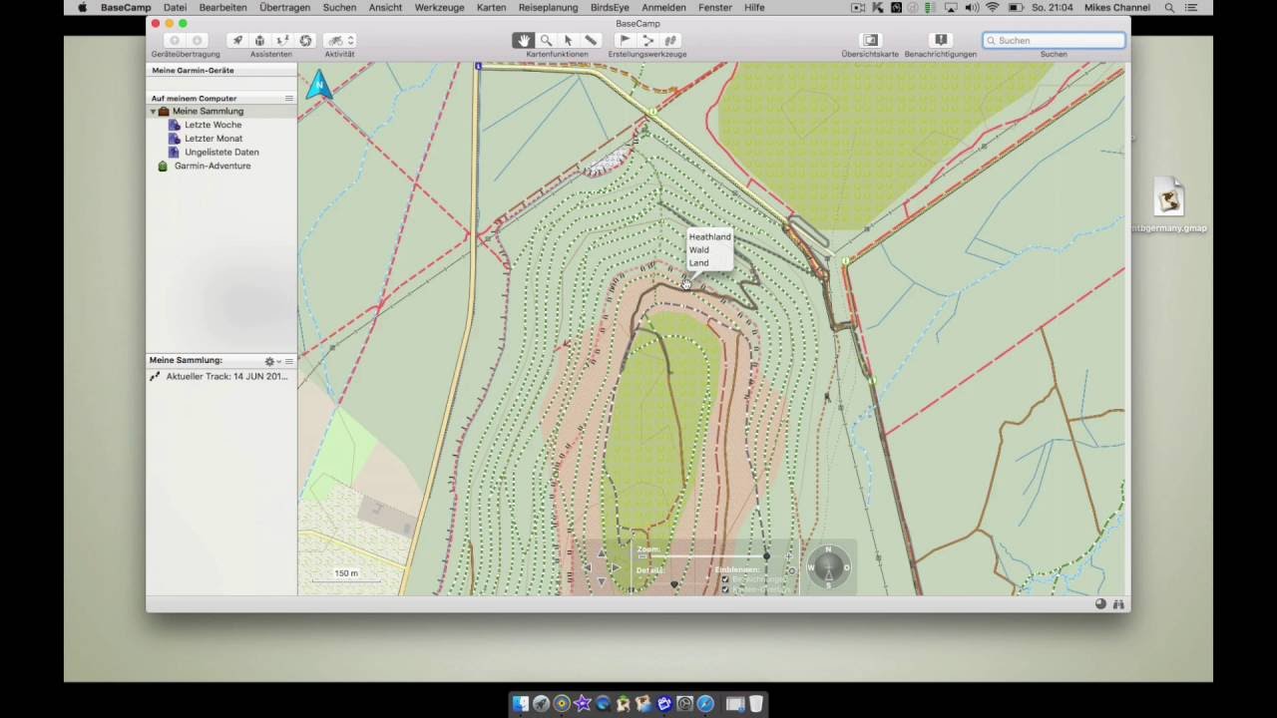
Task: Open Benachrichtigungen notifications
Action: point(940,40)
